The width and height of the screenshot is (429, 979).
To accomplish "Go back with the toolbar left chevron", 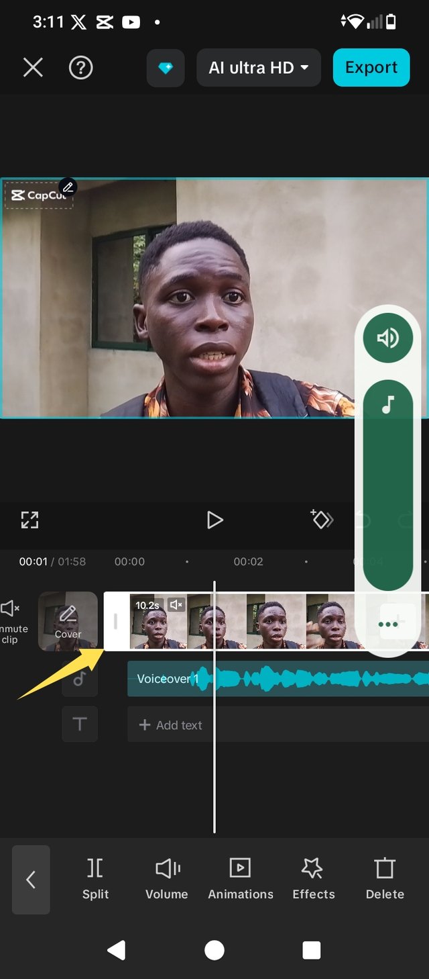I will tap(31, 880).
